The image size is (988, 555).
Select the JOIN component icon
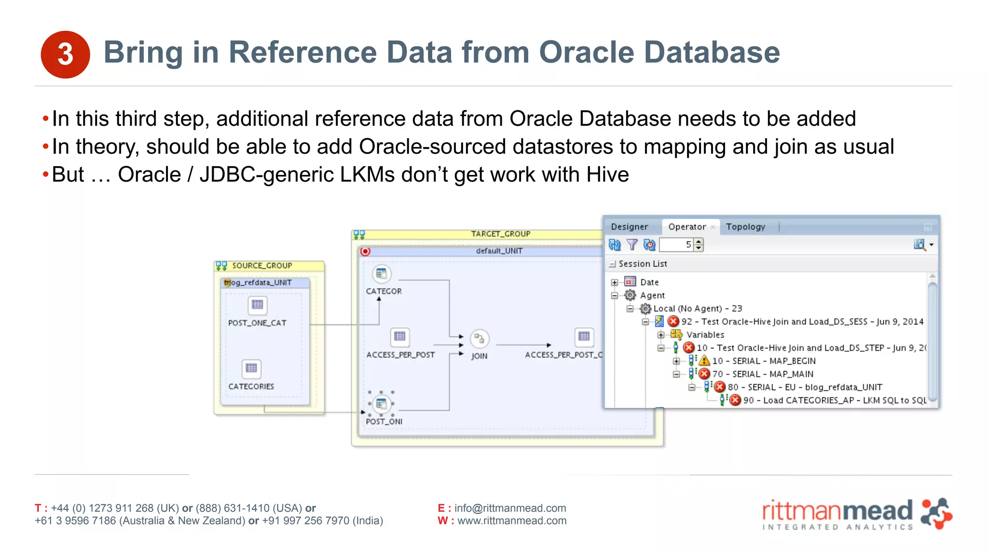coord(479,339)
